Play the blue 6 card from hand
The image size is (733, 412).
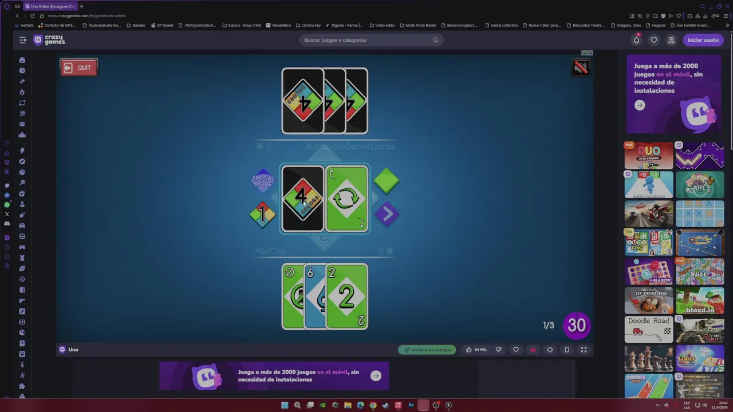[x=314, y=296]
